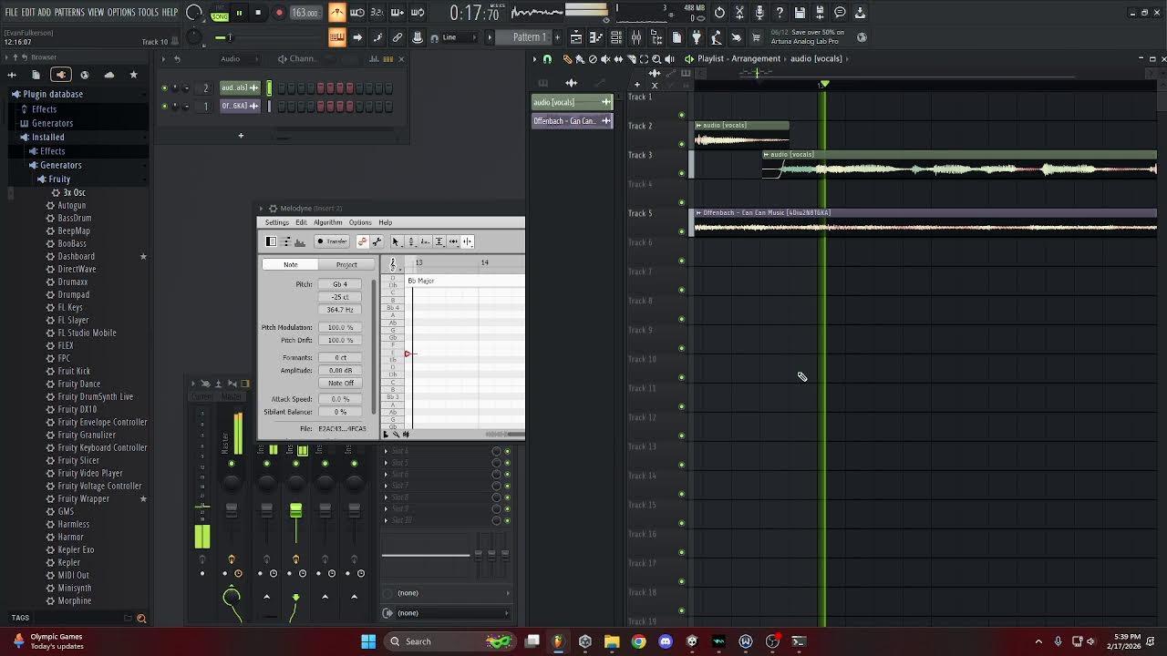The image size is (1167, 656).
Task: Open first (none) mixer routing dropdown
Action: [447, 593]
